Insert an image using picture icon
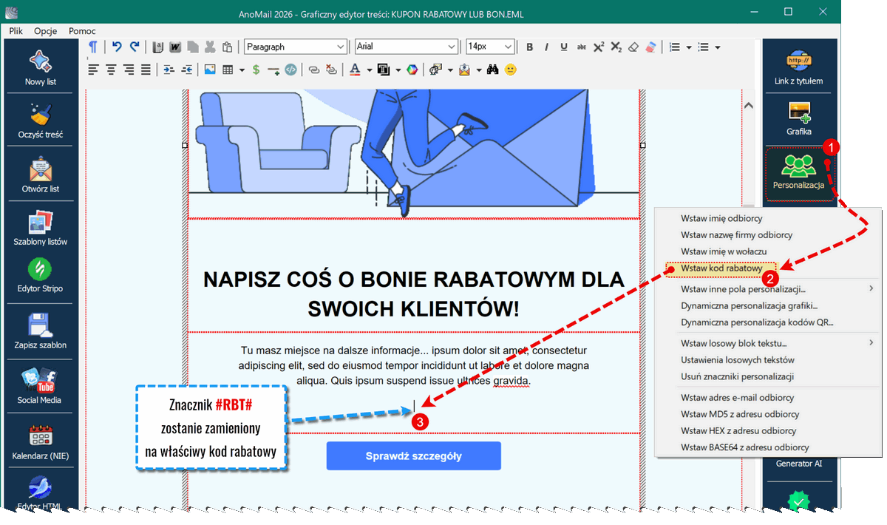This screenshot has height=525, width=887. point(210,70)
